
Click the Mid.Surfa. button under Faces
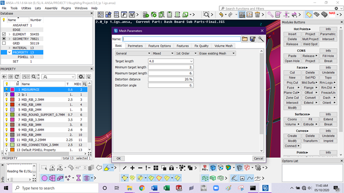pyautogui.click(x=310, y=83)
